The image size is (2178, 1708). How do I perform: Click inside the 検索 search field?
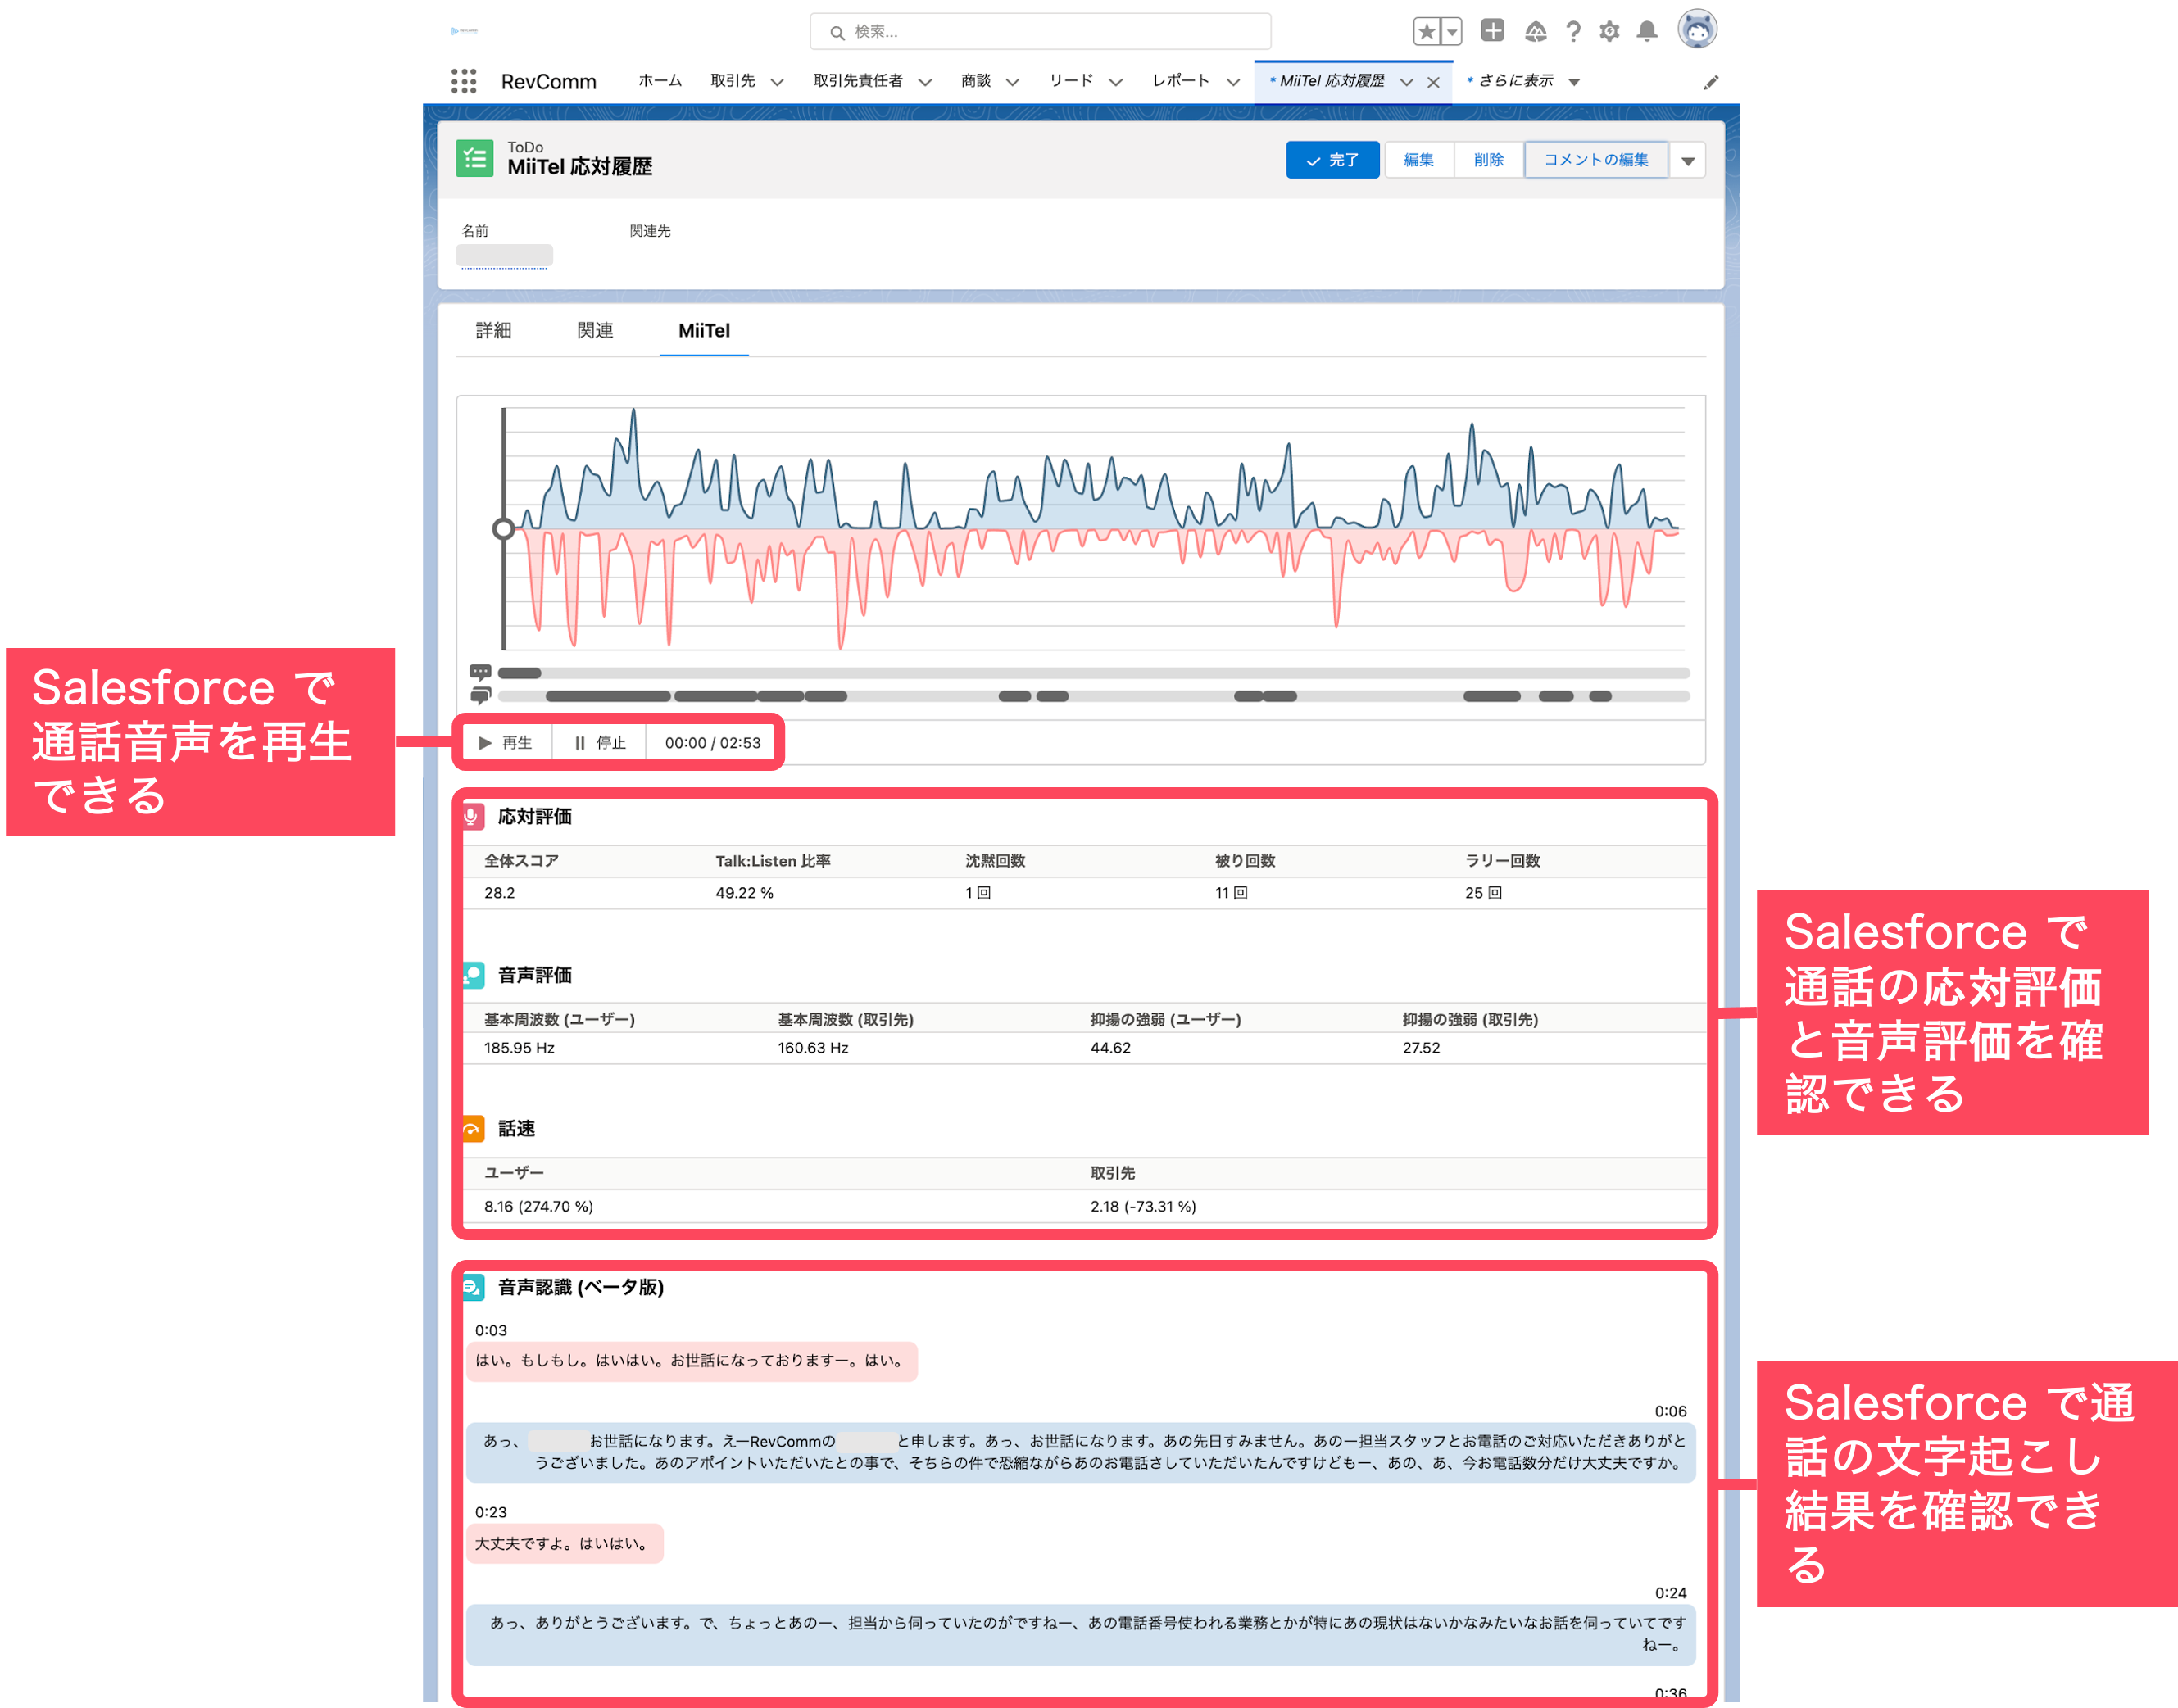(1040, 32)
